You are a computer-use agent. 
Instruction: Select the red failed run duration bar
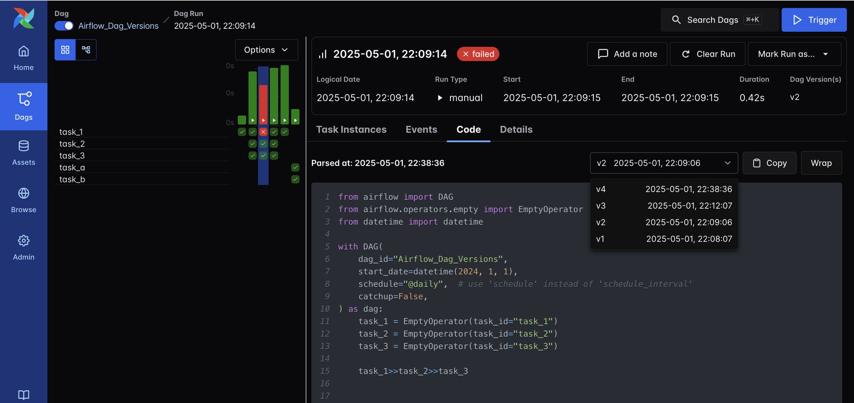click(x=263, y=104)
